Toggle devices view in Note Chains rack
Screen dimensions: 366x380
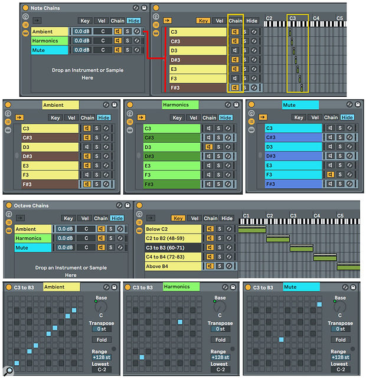[x=25, y=33]
